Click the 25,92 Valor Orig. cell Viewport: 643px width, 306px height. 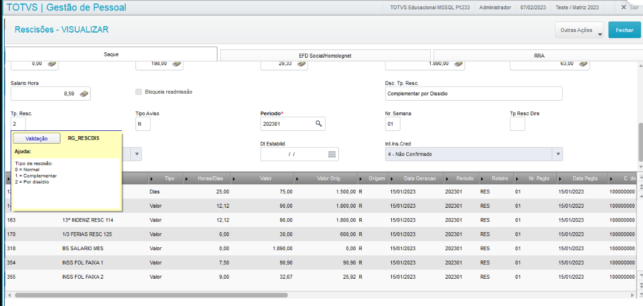(x=349, y=277)
